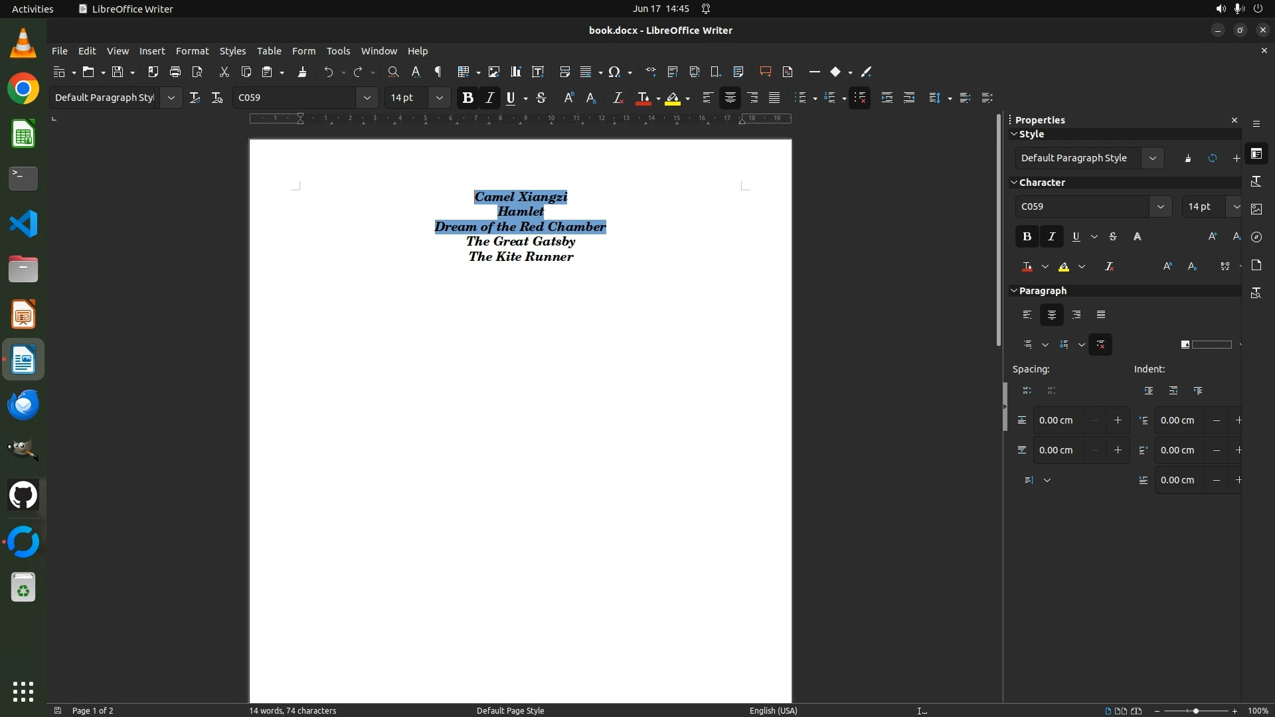Open sidebar font size dropdown
1275x717 pixels.
(x=1236, y=206)
